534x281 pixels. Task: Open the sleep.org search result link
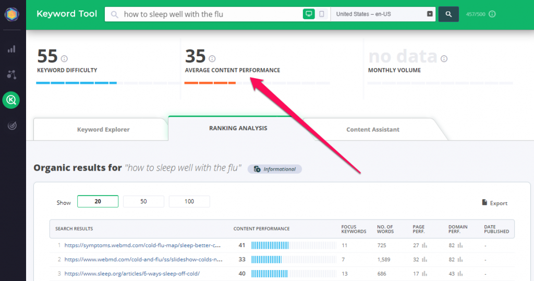[x=132, y=273]
